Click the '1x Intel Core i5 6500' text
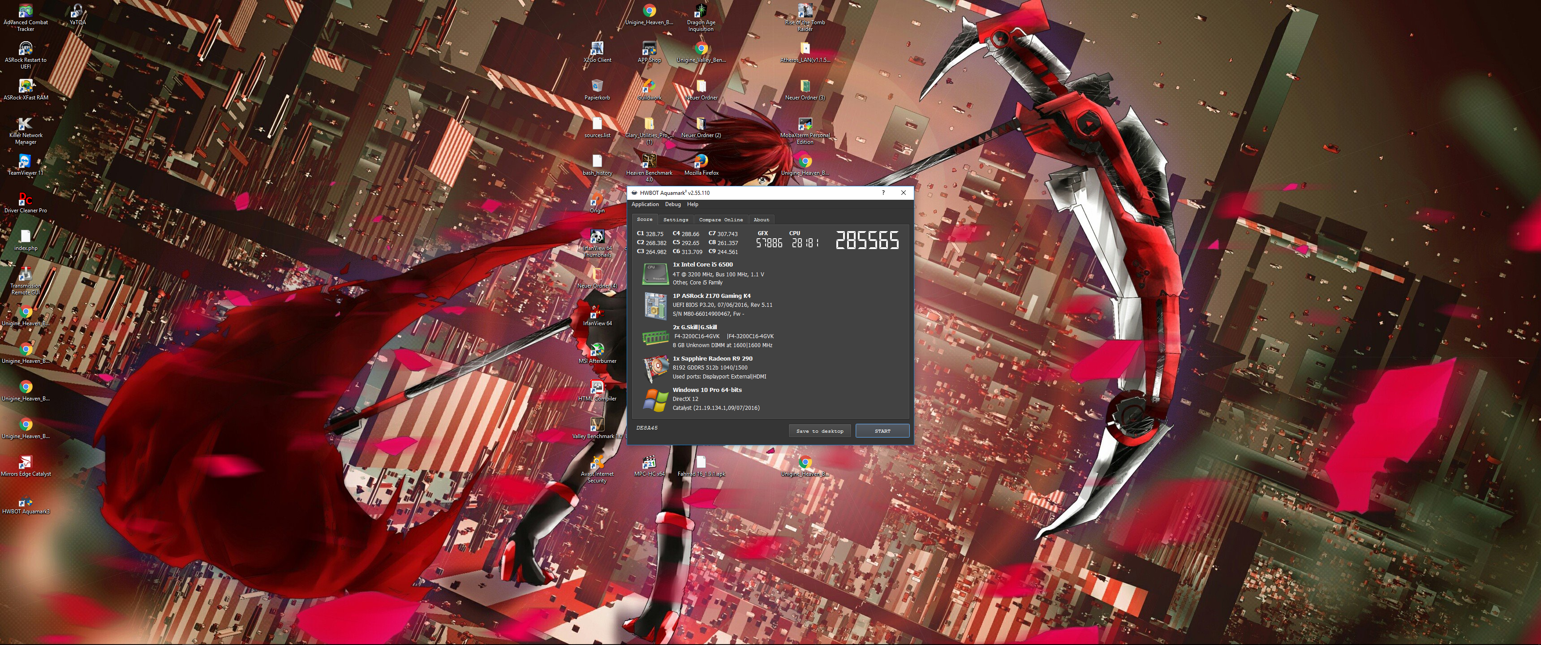The width and height of the screenshot is (1541, 645). [x=702, y=264]
